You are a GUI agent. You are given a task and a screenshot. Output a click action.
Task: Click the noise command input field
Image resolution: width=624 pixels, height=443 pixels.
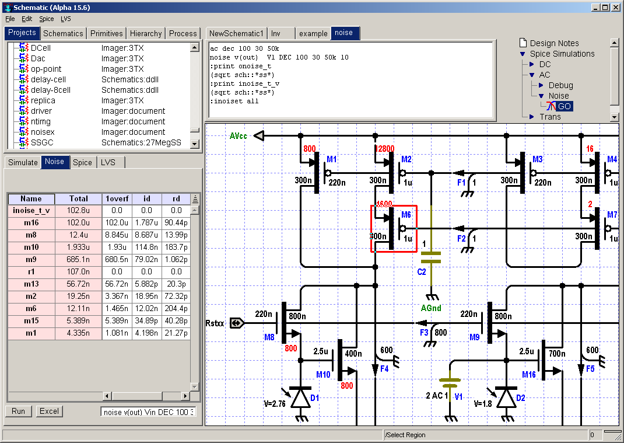(149, 412)
